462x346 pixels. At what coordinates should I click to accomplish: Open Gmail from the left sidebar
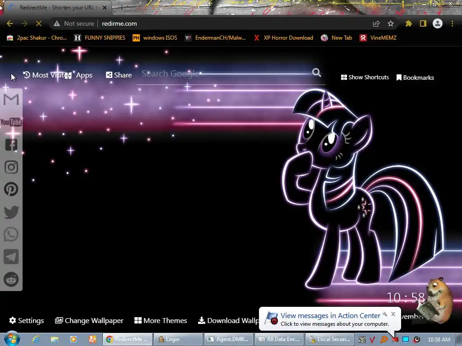tap(11, 100)
